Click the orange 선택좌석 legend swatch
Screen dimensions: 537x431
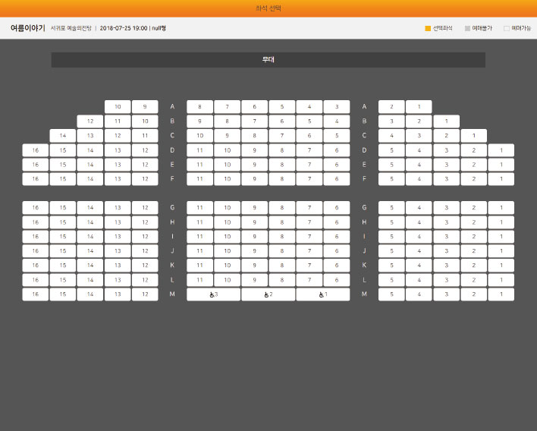tap(428, 28)
